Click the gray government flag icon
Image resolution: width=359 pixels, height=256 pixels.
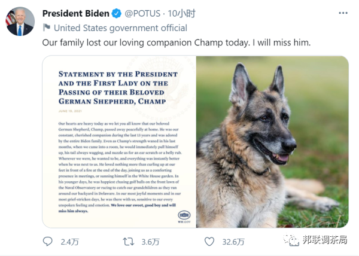(x=47, y=28)
